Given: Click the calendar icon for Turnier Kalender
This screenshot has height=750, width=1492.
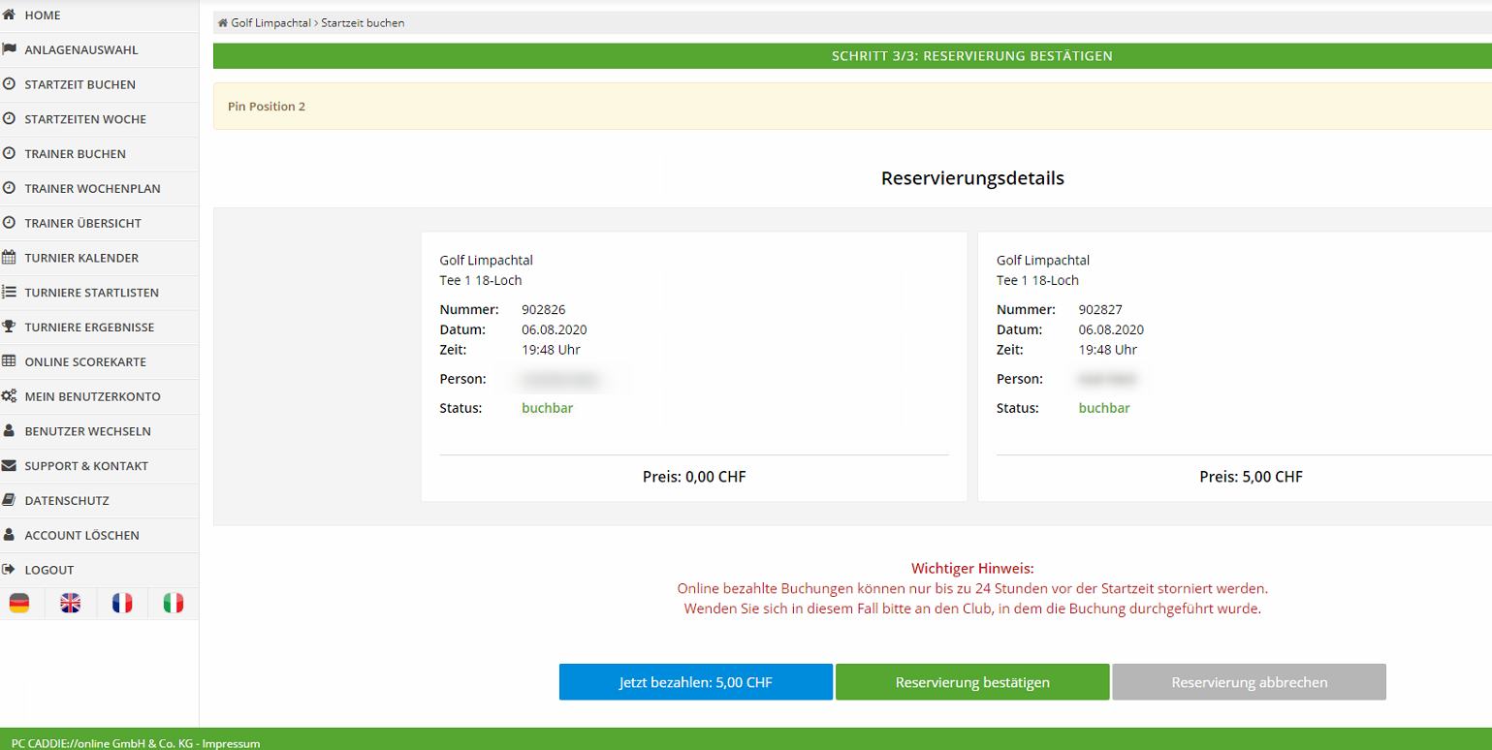Looking at the screenshot, I should pyautogui.click(x=10, y=258).
